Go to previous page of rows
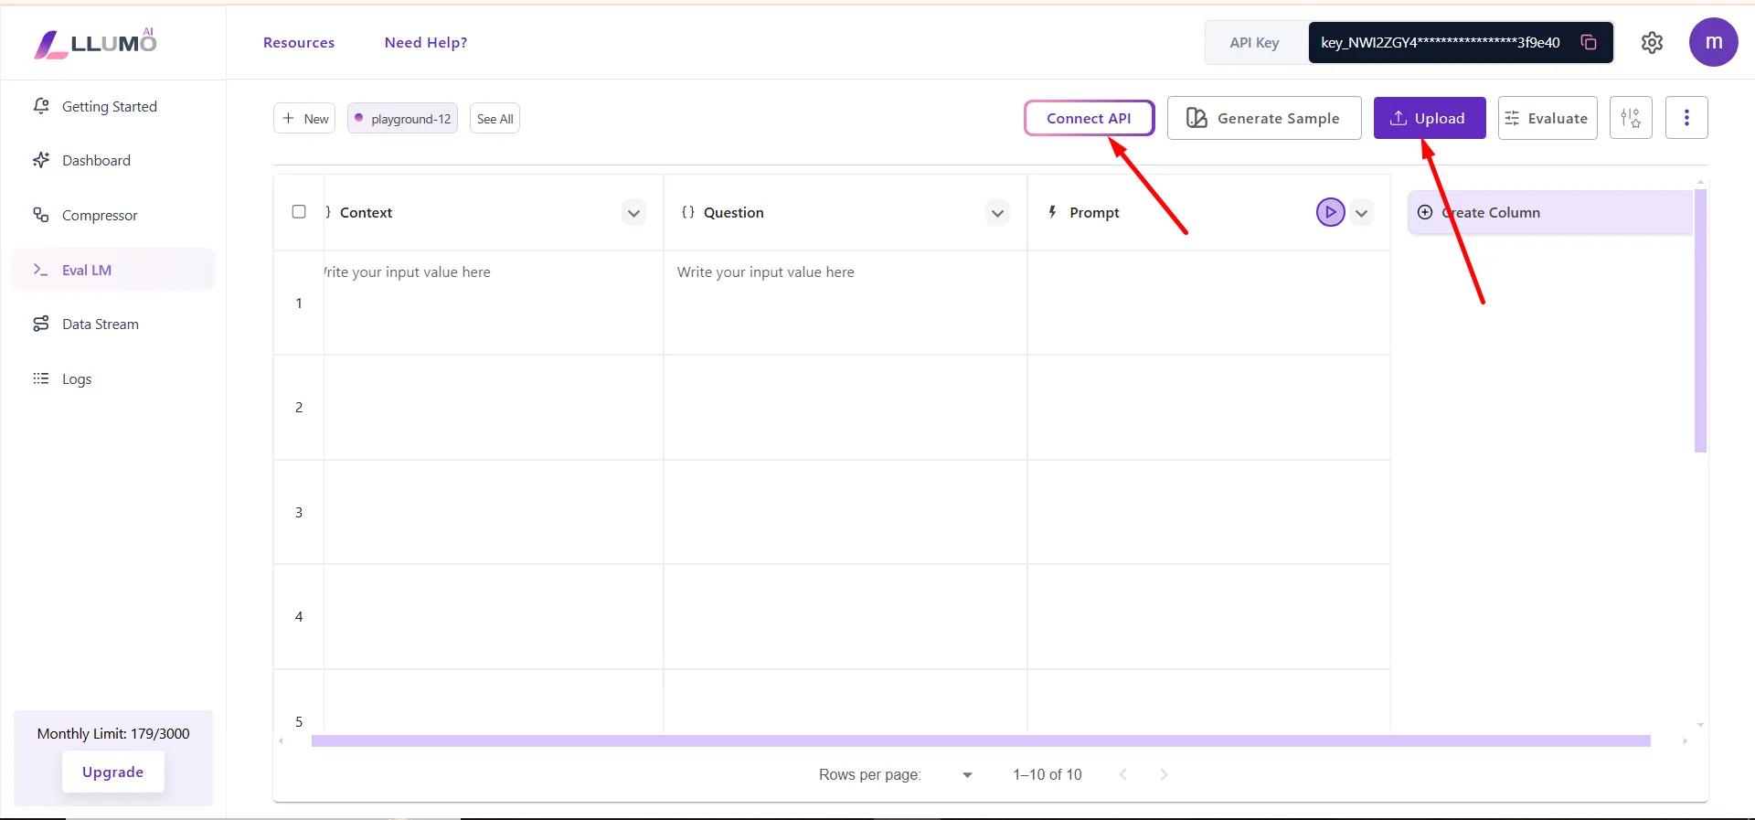 (x=1123, y=774)
